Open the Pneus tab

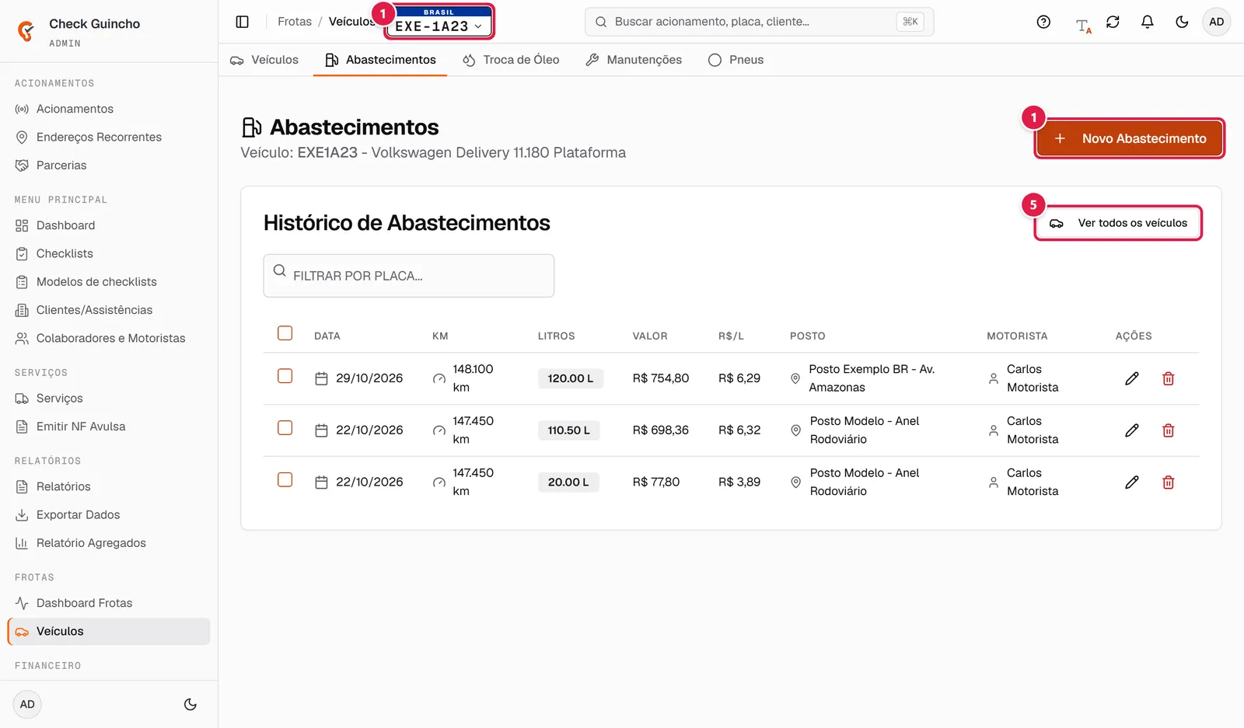coord(736,60)
